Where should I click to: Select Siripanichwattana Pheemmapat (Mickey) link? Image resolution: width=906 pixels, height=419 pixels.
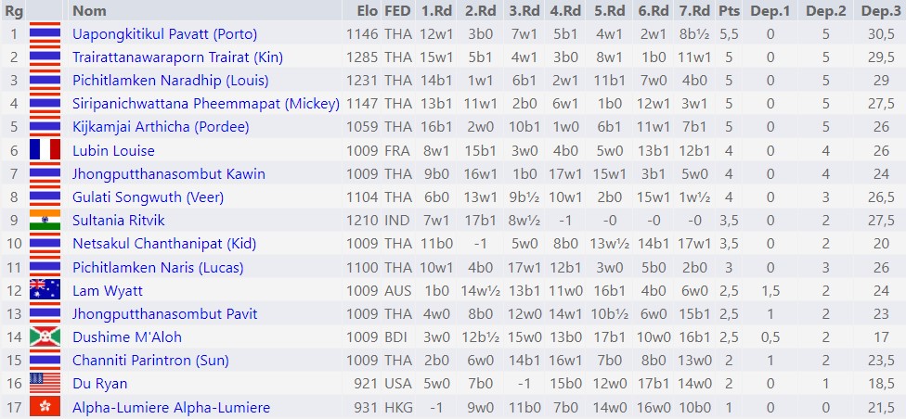pyautogui.click(x=206, y=104)
